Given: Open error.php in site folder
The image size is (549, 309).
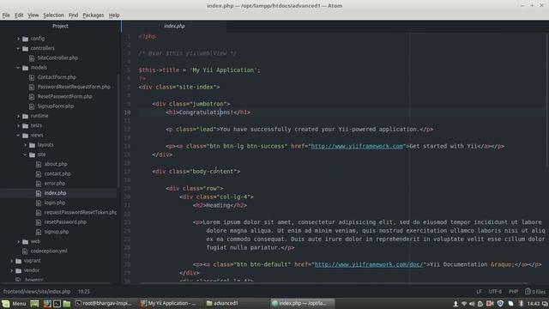Looking at the screenshot, I should (x=55, y=183).
